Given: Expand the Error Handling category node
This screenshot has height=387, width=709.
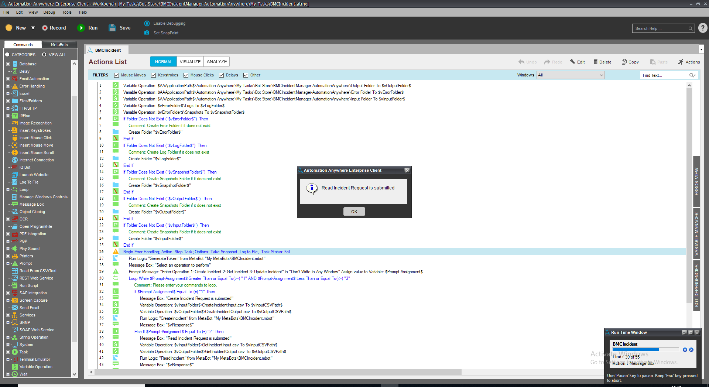Looking at the screenshot, I should [x=8, y=86].
